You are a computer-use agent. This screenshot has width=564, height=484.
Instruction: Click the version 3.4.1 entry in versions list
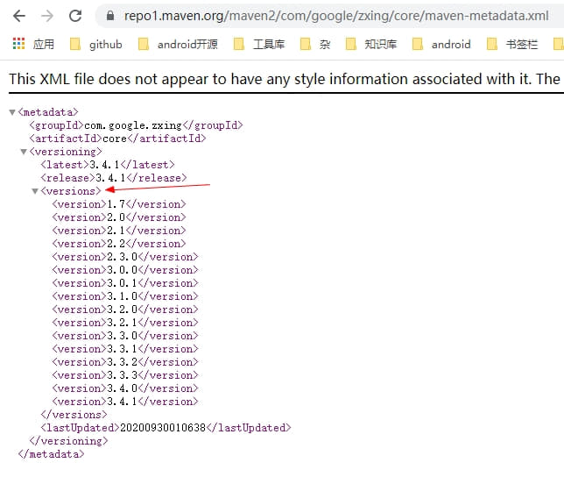[125, 402]
